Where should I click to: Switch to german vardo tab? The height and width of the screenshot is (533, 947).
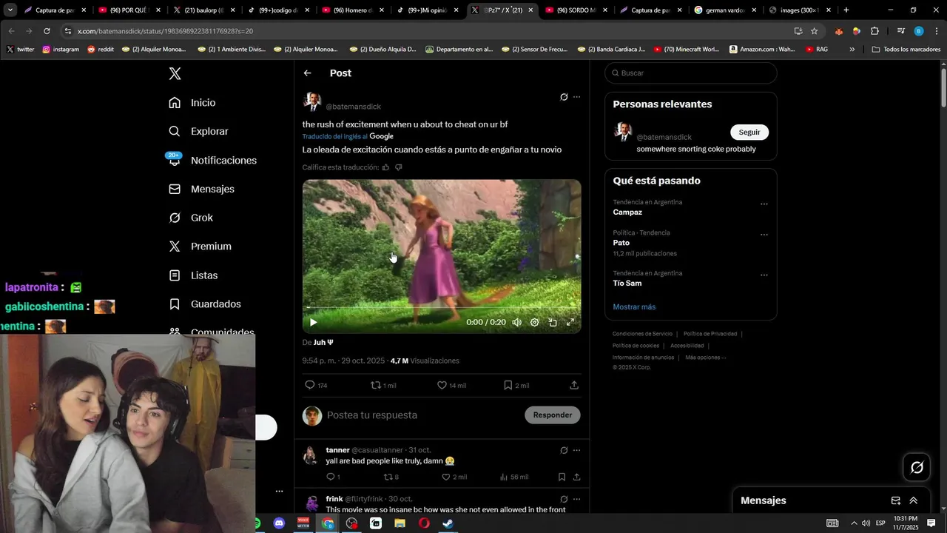[725, 10]
